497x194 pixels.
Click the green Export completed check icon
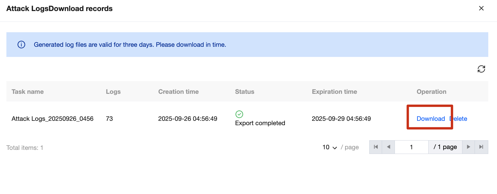click(239, 114)
